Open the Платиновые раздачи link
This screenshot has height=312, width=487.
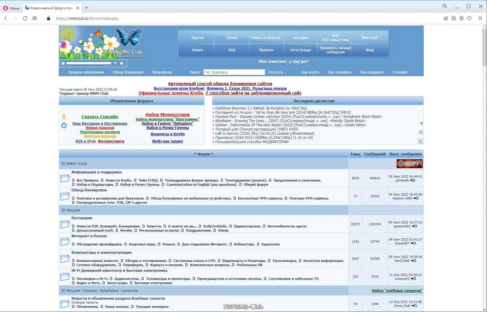click(x=100, y=132)
